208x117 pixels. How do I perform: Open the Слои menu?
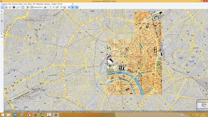click(x=25, y=4)
